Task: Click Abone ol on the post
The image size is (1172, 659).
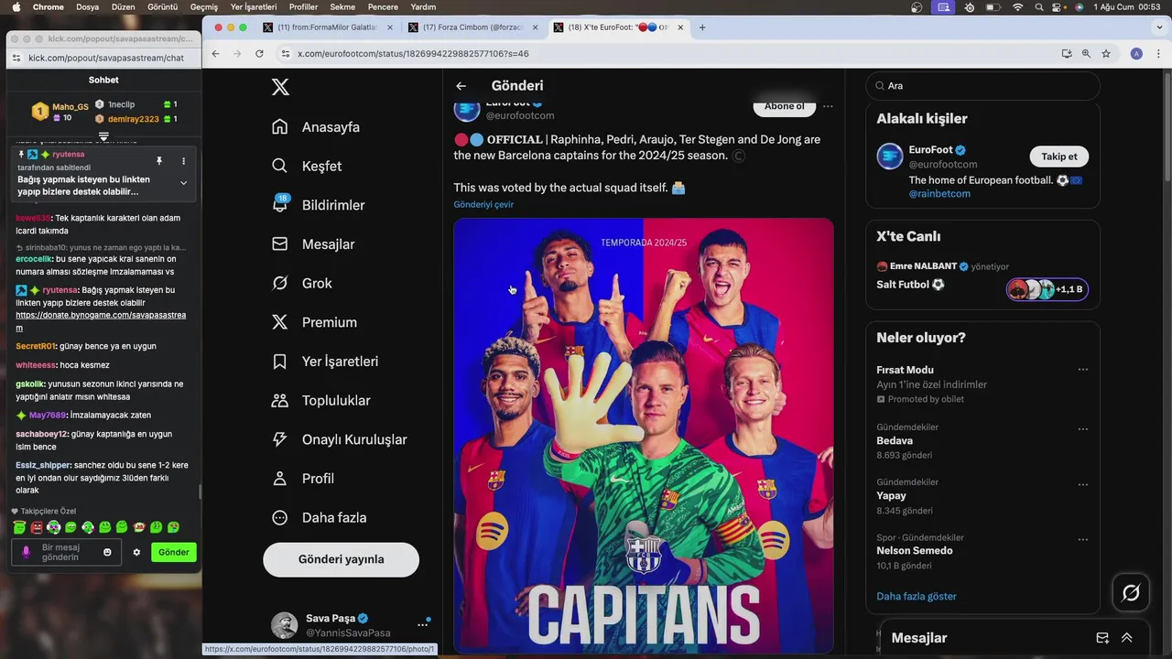Action: tap(784, 106)
